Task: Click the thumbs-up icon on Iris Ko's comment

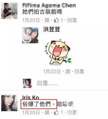Action: [x=56, y=112]
